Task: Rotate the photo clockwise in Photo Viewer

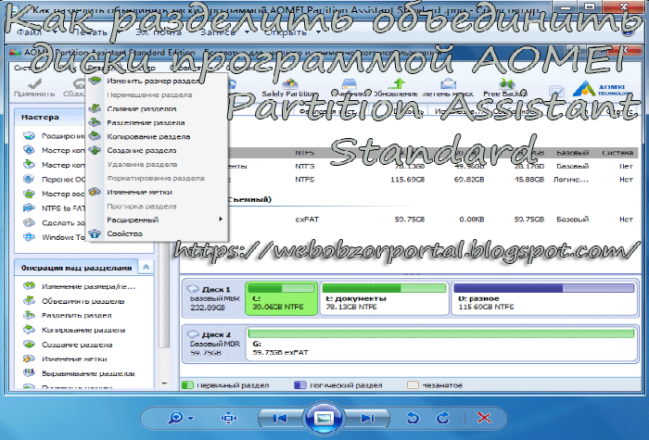Action: 443,418
